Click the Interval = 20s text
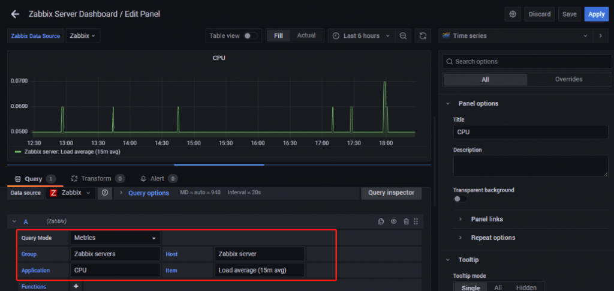This screenshot has width=614, height=291. [245, 193]
